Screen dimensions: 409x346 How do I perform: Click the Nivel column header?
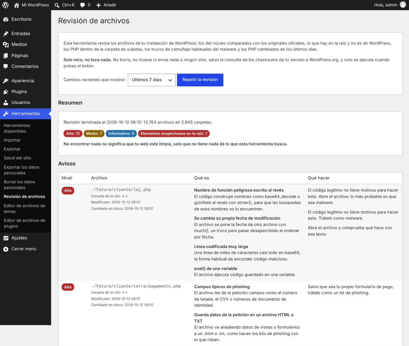(x=67, y=178)
